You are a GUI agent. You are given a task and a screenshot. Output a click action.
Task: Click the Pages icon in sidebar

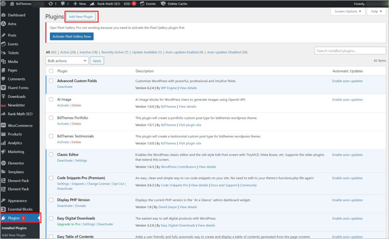[3, 70]
